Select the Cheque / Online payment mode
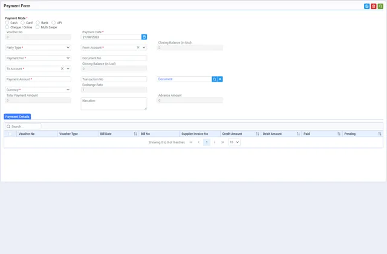Screen dimensions: 387x254 point(8,27)
